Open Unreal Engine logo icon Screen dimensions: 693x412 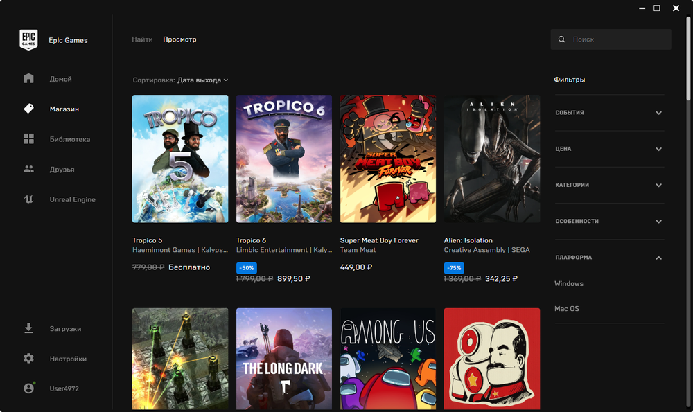pyautogui.click(x=28, y=199)
